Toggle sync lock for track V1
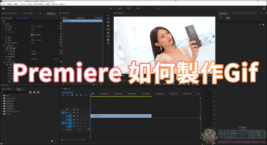 click(74, 116)
